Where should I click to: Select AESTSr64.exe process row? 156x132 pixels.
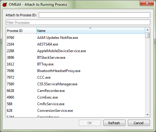(48, 44)
